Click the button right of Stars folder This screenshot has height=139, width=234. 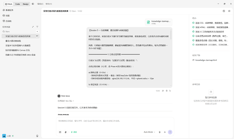tap(37, 31)
